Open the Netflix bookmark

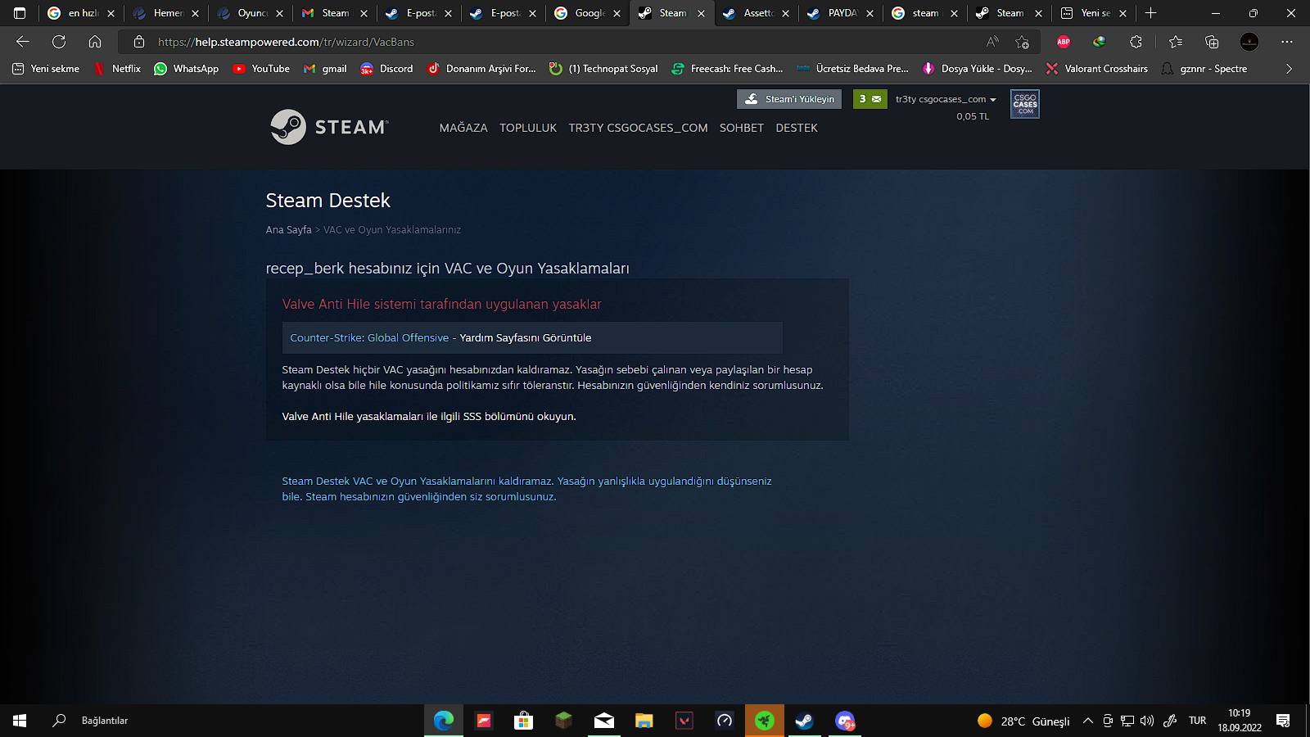click(117, 69)
